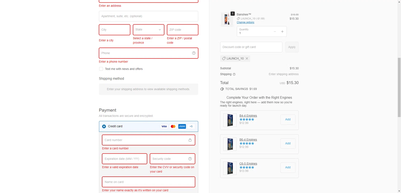Viewport: 401px width, 193px height.
Task: Click the shipping info question icon
Action: tap(234, 74)
